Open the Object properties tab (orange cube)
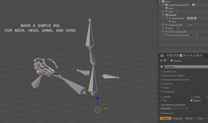This screenshot has width=208, height=123. (181, 55)
